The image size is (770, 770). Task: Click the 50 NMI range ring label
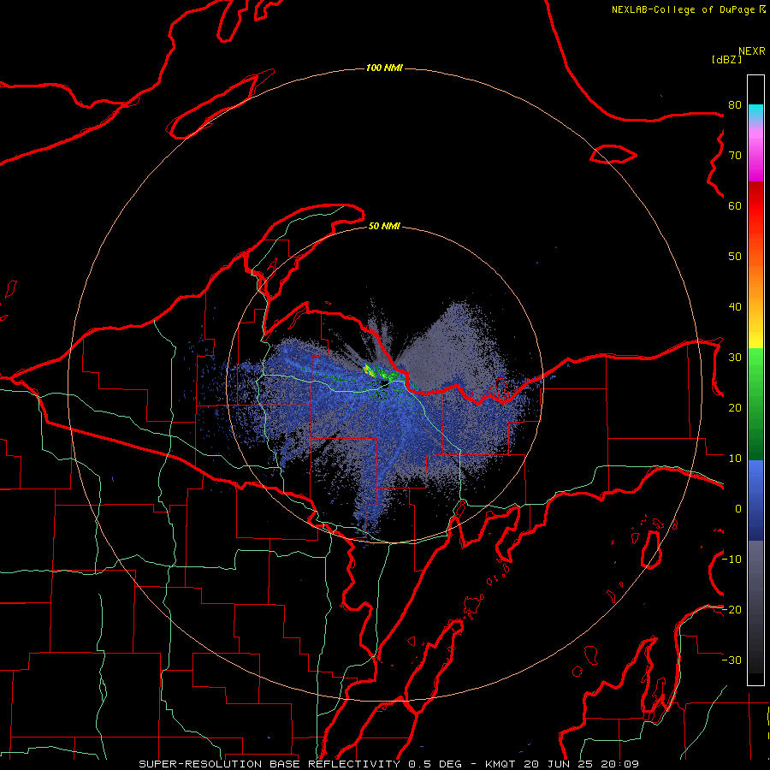point(384,226)
